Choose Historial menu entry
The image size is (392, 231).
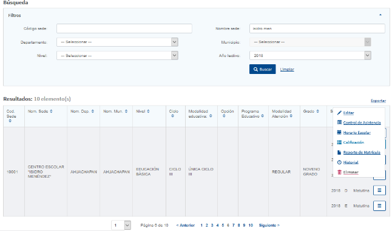click(x=351, y=162)
